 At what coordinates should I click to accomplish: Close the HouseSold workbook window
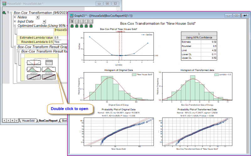(x=115, y=3)
